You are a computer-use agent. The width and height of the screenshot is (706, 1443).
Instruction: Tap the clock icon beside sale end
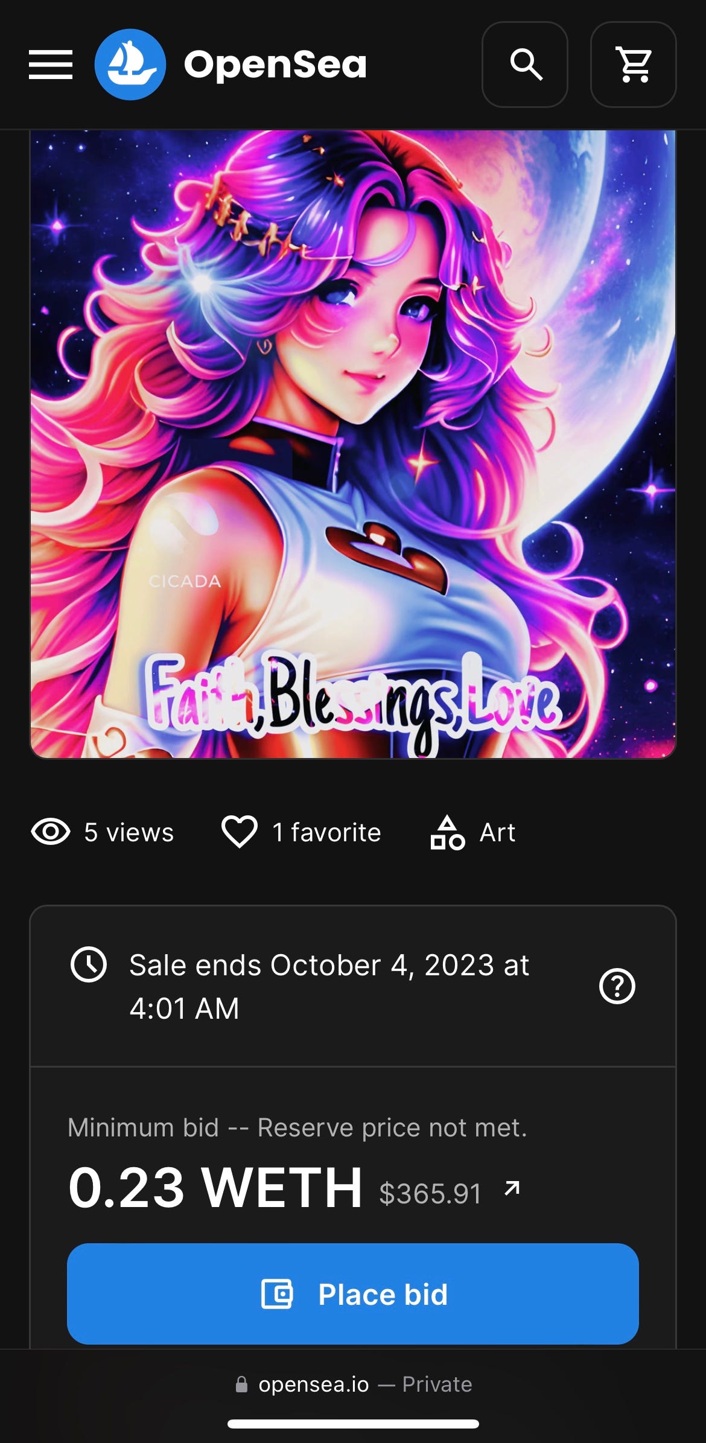tap(89, 964)
